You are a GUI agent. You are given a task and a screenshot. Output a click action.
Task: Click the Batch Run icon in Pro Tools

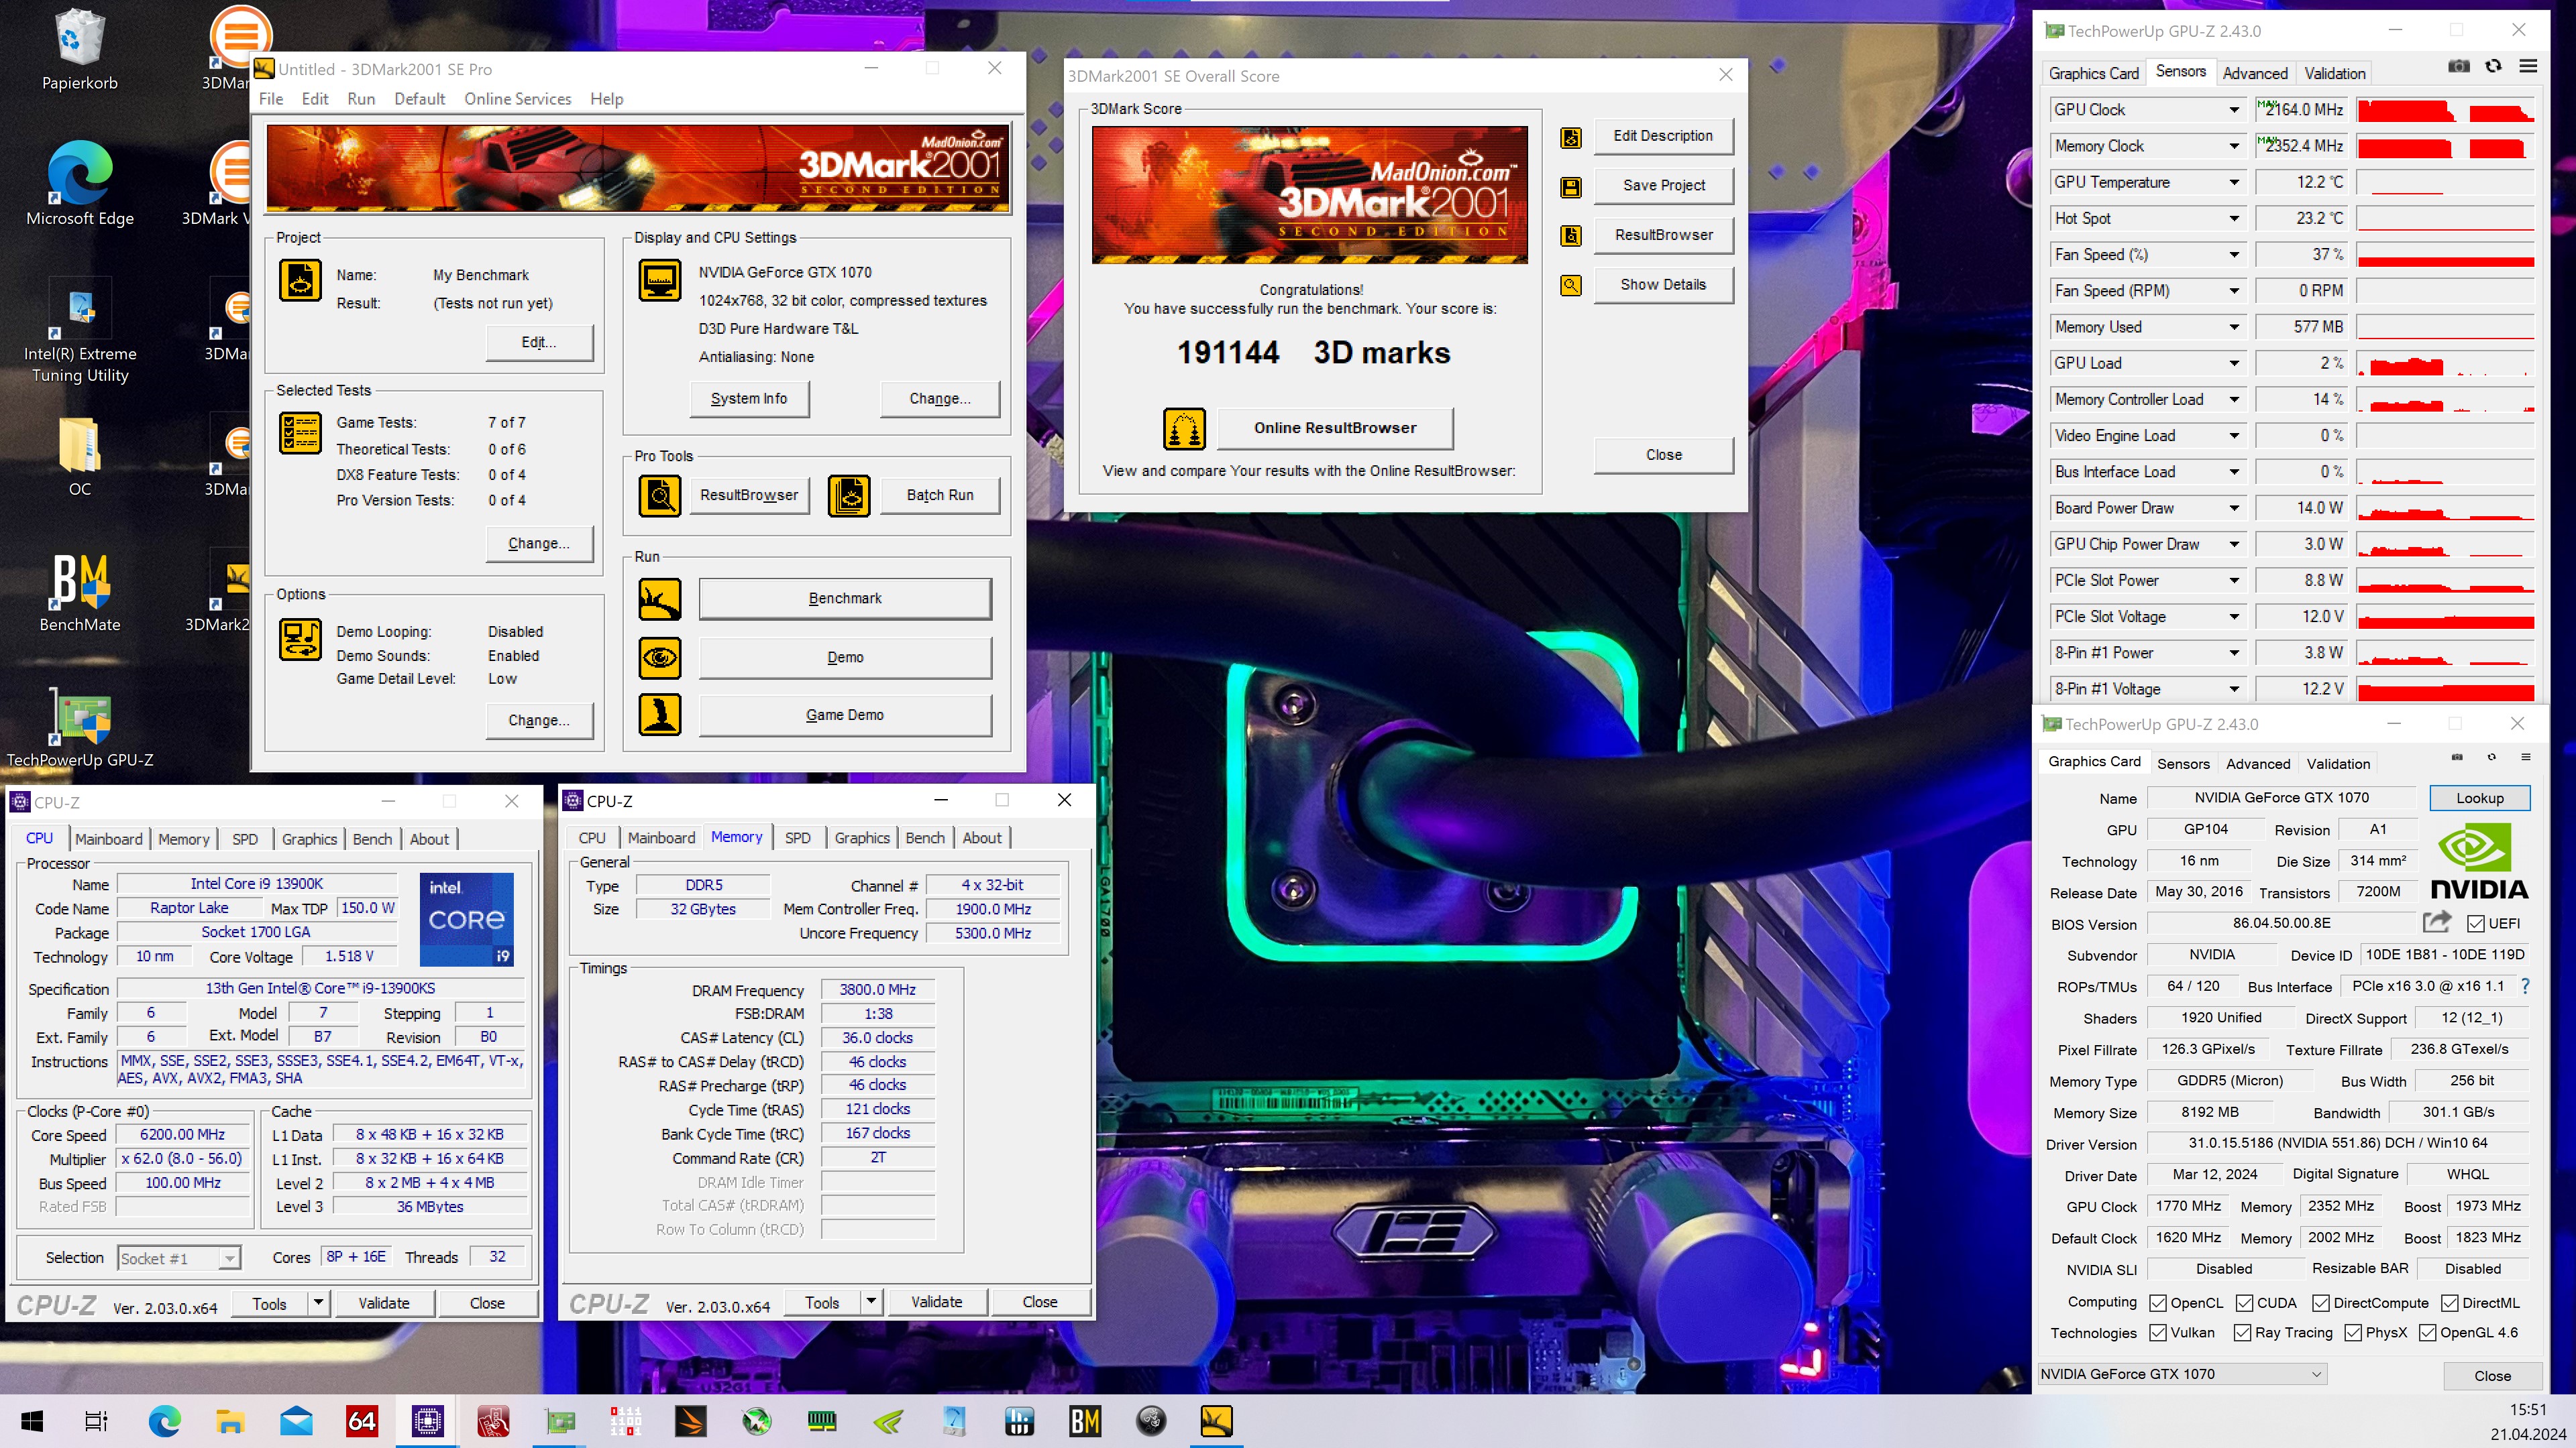point(849,495)
